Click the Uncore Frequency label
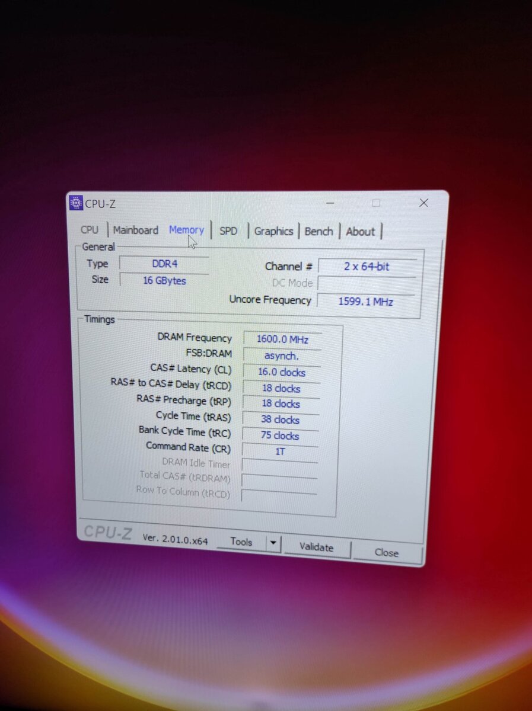532x711 pixels. coord(270,300)
